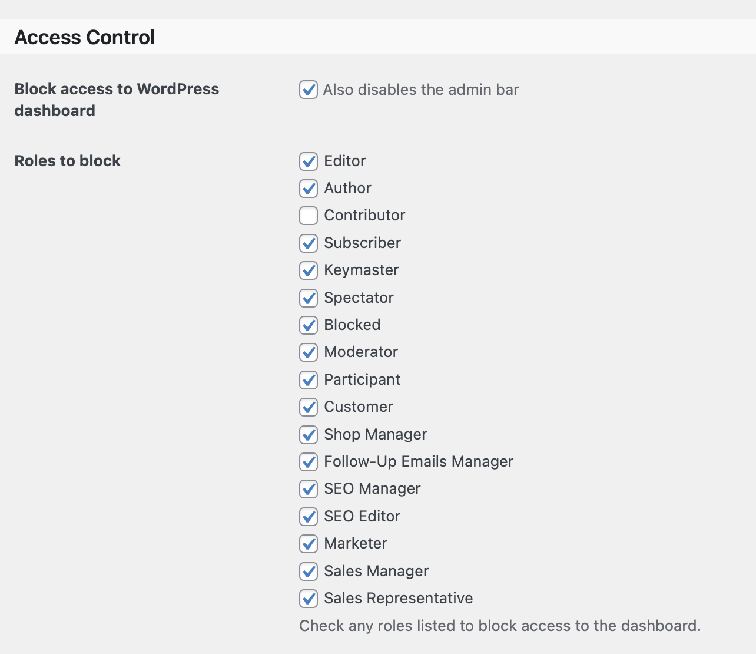Uncheck the SEO Editor role checkbox
The image size is (756, 654).
click(x=309, y=516)
